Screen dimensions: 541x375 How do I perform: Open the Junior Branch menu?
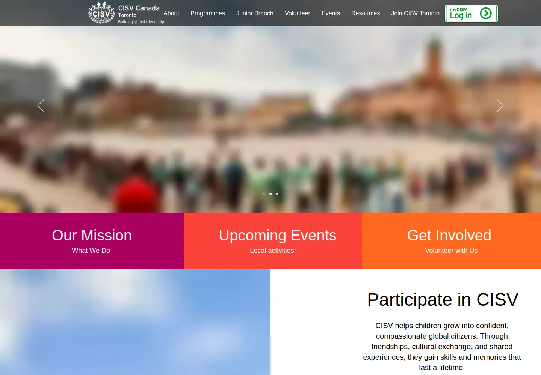pyautogui.click(x=255, y=13)
